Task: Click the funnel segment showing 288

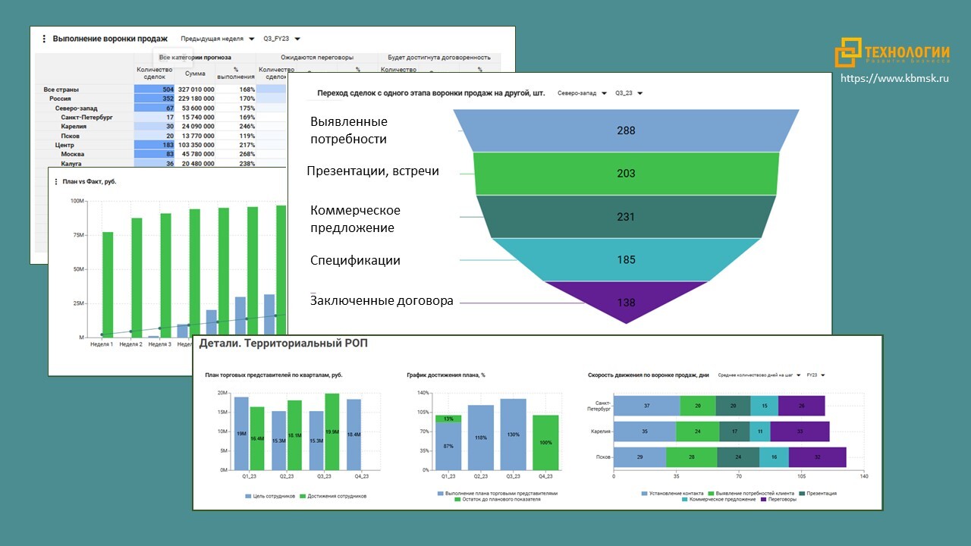Action: 627,130
